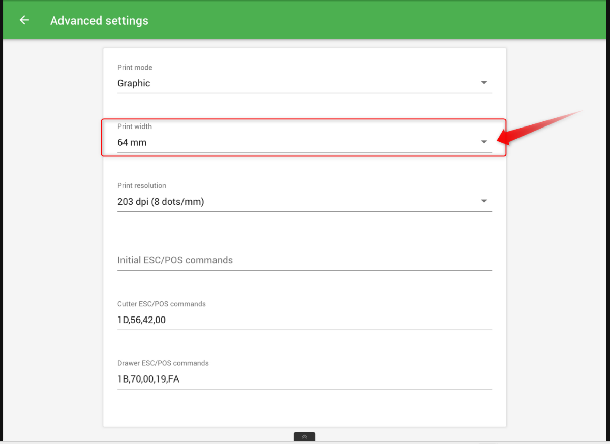Click the Print mode dropdown arrow

(x=484, y=83)
